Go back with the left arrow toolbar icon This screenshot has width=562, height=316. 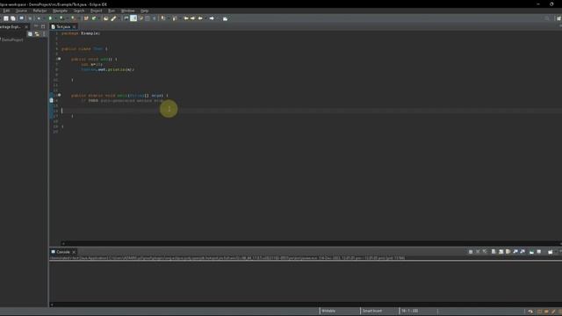coord(200,18)
